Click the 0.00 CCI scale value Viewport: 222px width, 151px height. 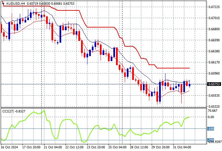pyautogui.click(x=211, y=117)
